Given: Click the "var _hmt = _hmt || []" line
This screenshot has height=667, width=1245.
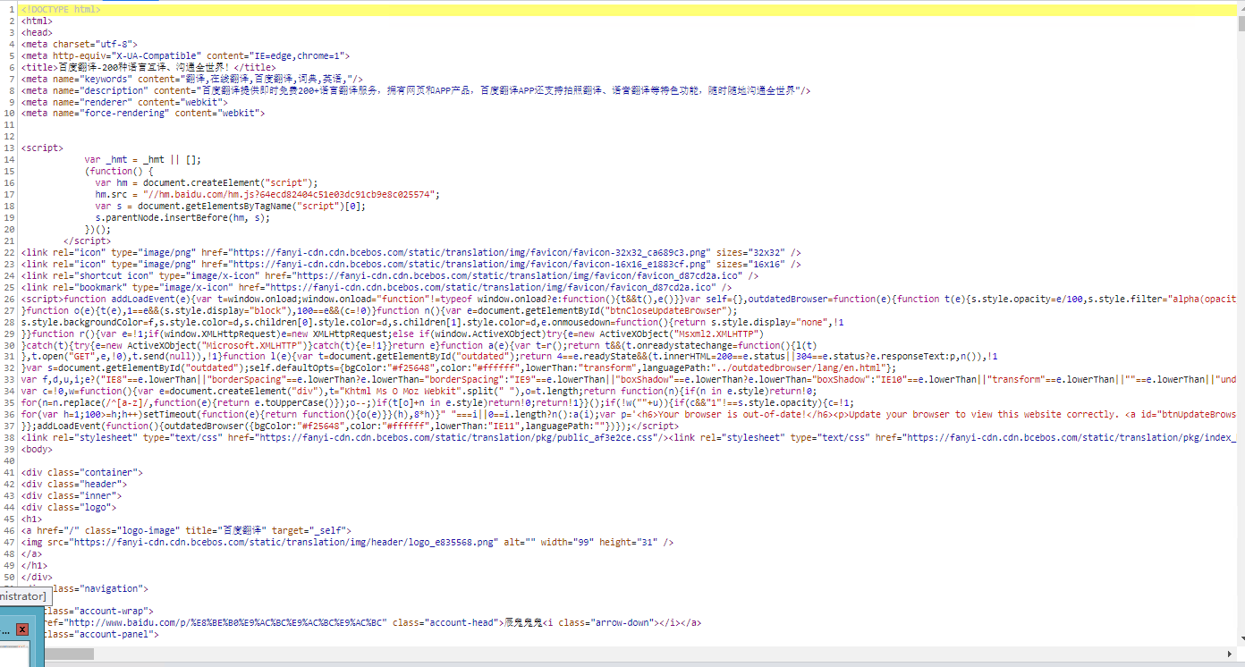Looking at the screenshot, I should click(x=143, y=160).
